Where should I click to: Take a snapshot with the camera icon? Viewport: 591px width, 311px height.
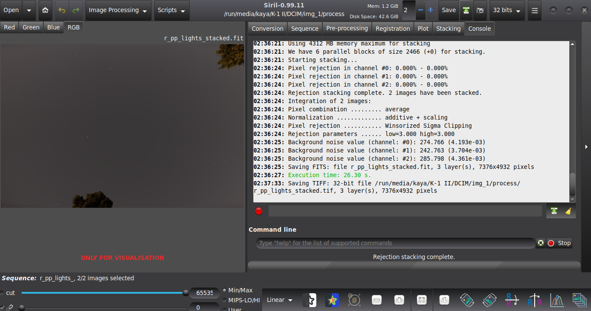(x=480, y=10)
